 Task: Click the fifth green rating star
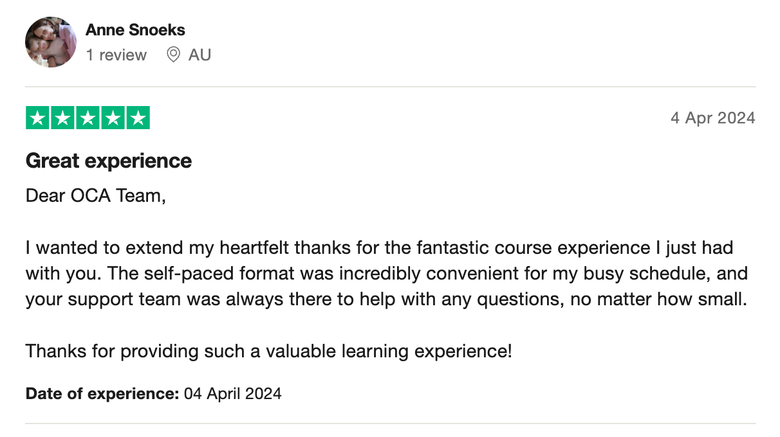[138, 118]
